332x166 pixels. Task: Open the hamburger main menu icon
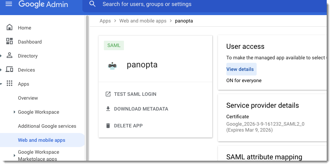(9, 4)
